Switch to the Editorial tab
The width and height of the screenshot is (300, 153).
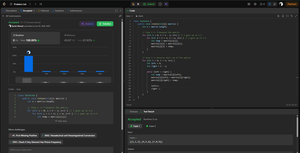pyautogui.click(x=43, y=11)
